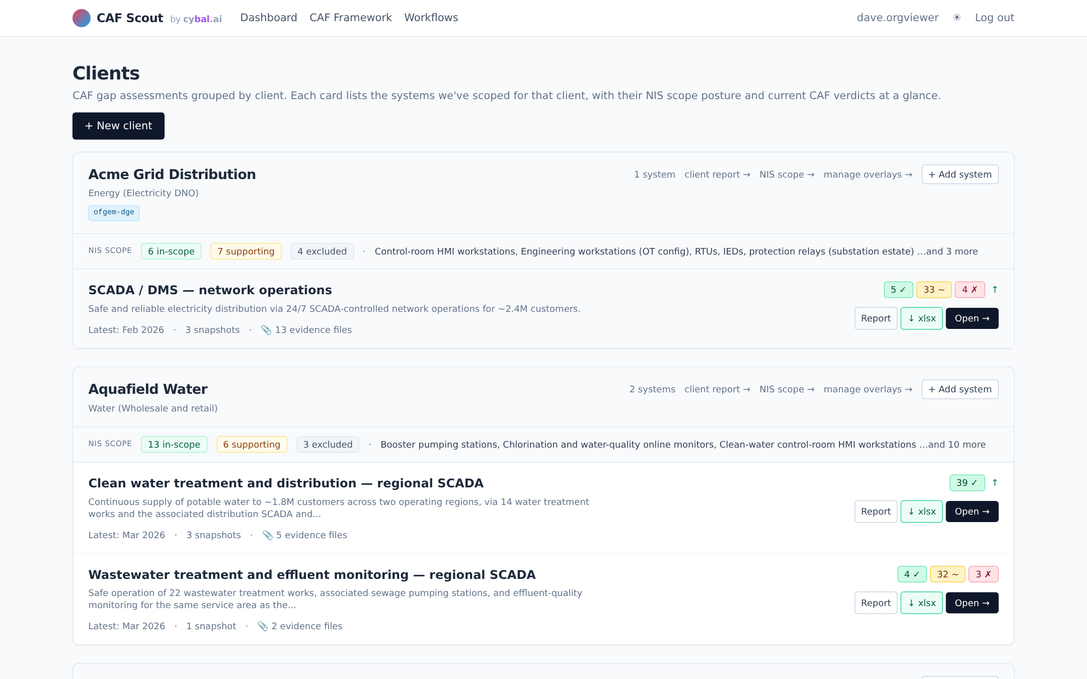Click the paperclip icon beside 13 evidence files
The width and height of the screenshot is (1087, 679).
pyautogui.click(x=266, y=330)
